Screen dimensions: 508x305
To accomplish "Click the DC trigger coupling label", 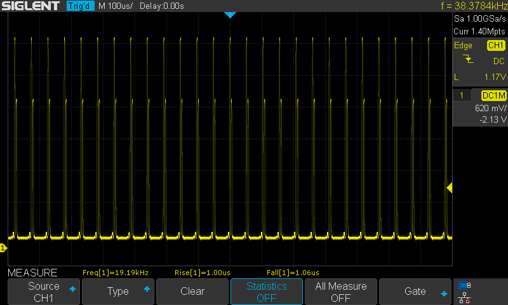I will pos(499,61).
